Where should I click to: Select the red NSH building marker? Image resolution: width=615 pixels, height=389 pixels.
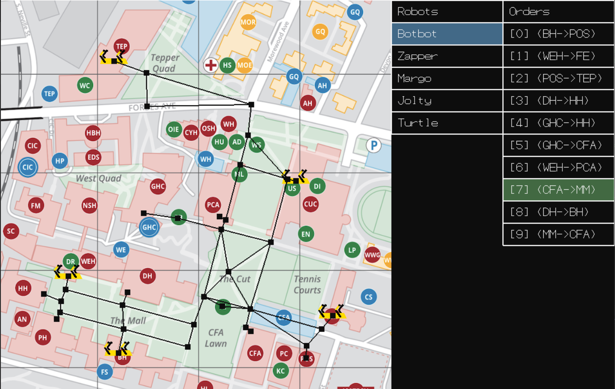pyautogui.click(x=89, y=205)
